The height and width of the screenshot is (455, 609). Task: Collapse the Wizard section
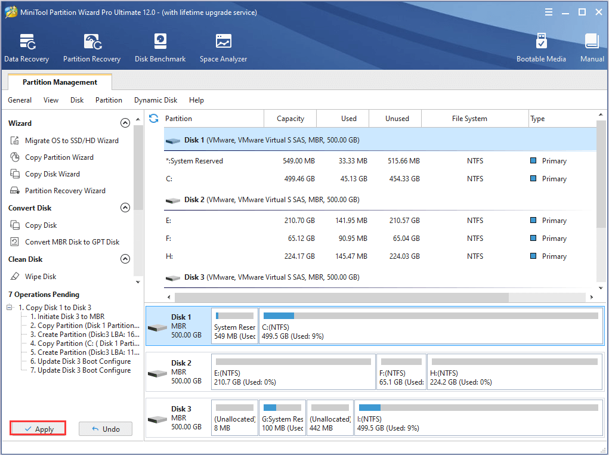[x=125, y=123]
